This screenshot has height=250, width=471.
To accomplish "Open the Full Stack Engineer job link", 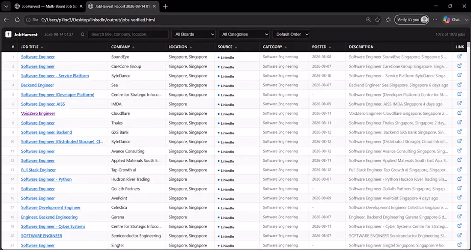I will 38,170.
